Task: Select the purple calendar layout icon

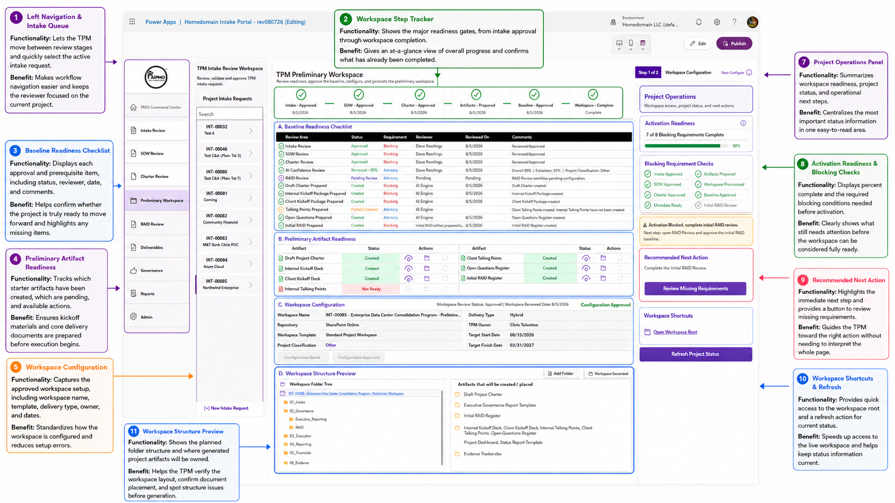Action: pyautogui.click(x=643, y=43)
